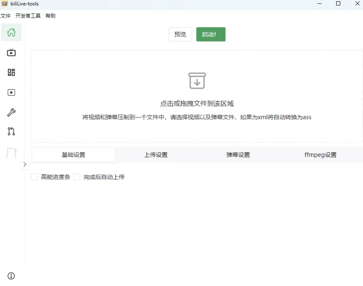363x286 pixels.
Task: Open the wrench tools icon in sidebar
Action: tap(11, 112)
